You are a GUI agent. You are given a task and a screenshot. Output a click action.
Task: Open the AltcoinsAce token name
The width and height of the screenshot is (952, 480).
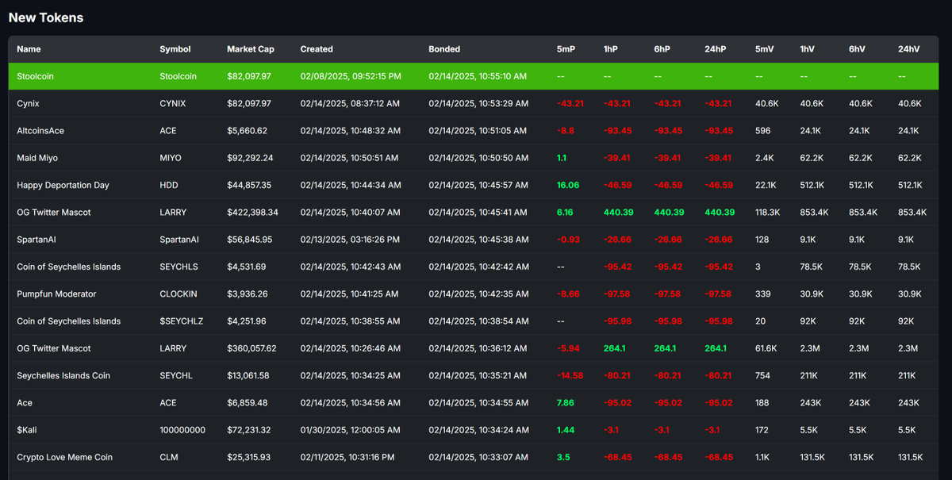point(40,131)
